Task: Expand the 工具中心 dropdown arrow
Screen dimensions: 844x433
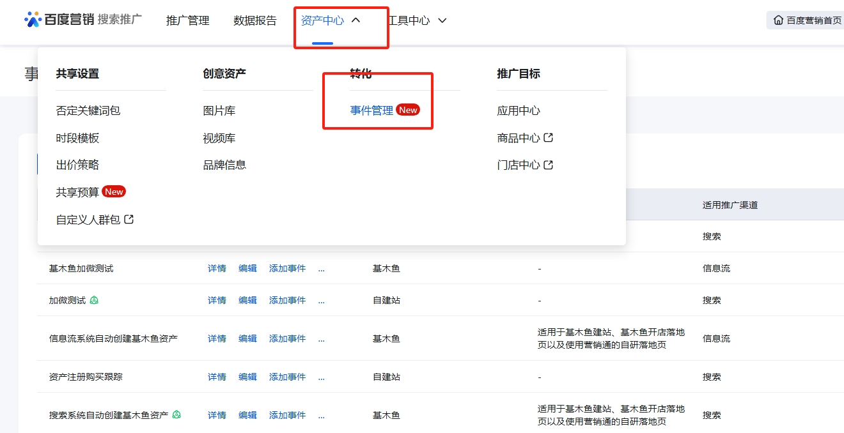Action: click(442, 20)
